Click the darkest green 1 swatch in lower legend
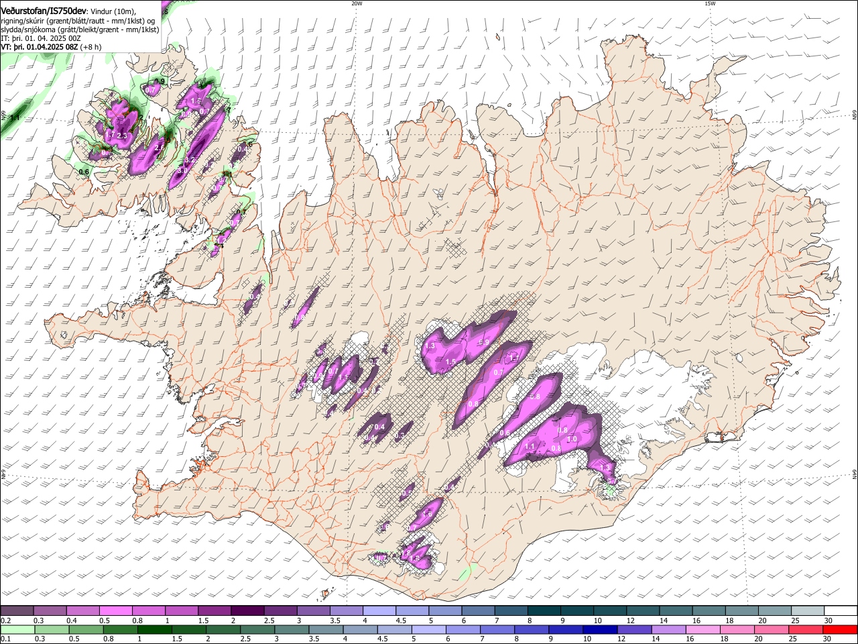 coord(154,629)
